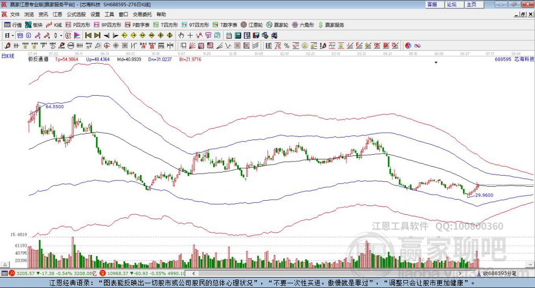Screen dimensions: 535x288
Task: Click the 日K线 chart label
Action: 8,56
